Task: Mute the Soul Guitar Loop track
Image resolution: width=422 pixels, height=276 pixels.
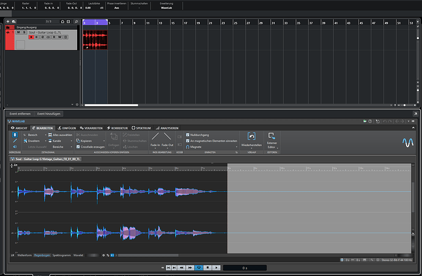Action: [x=18, y=32]
